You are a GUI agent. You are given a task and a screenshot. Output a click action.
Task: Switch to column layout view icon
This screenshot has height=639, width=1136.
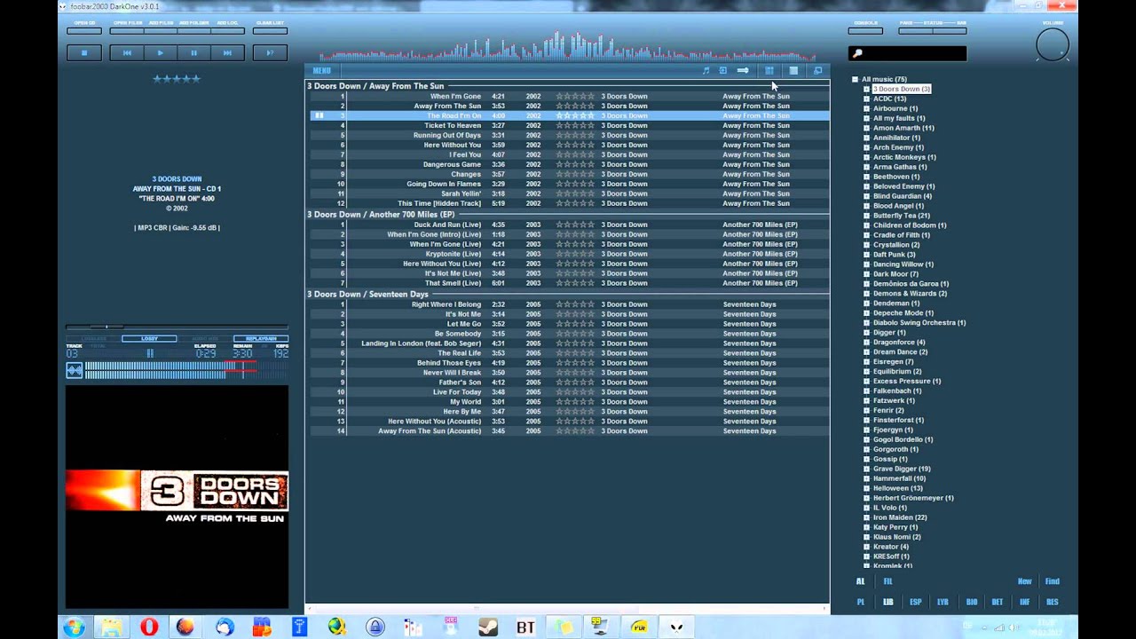[769, 71]
